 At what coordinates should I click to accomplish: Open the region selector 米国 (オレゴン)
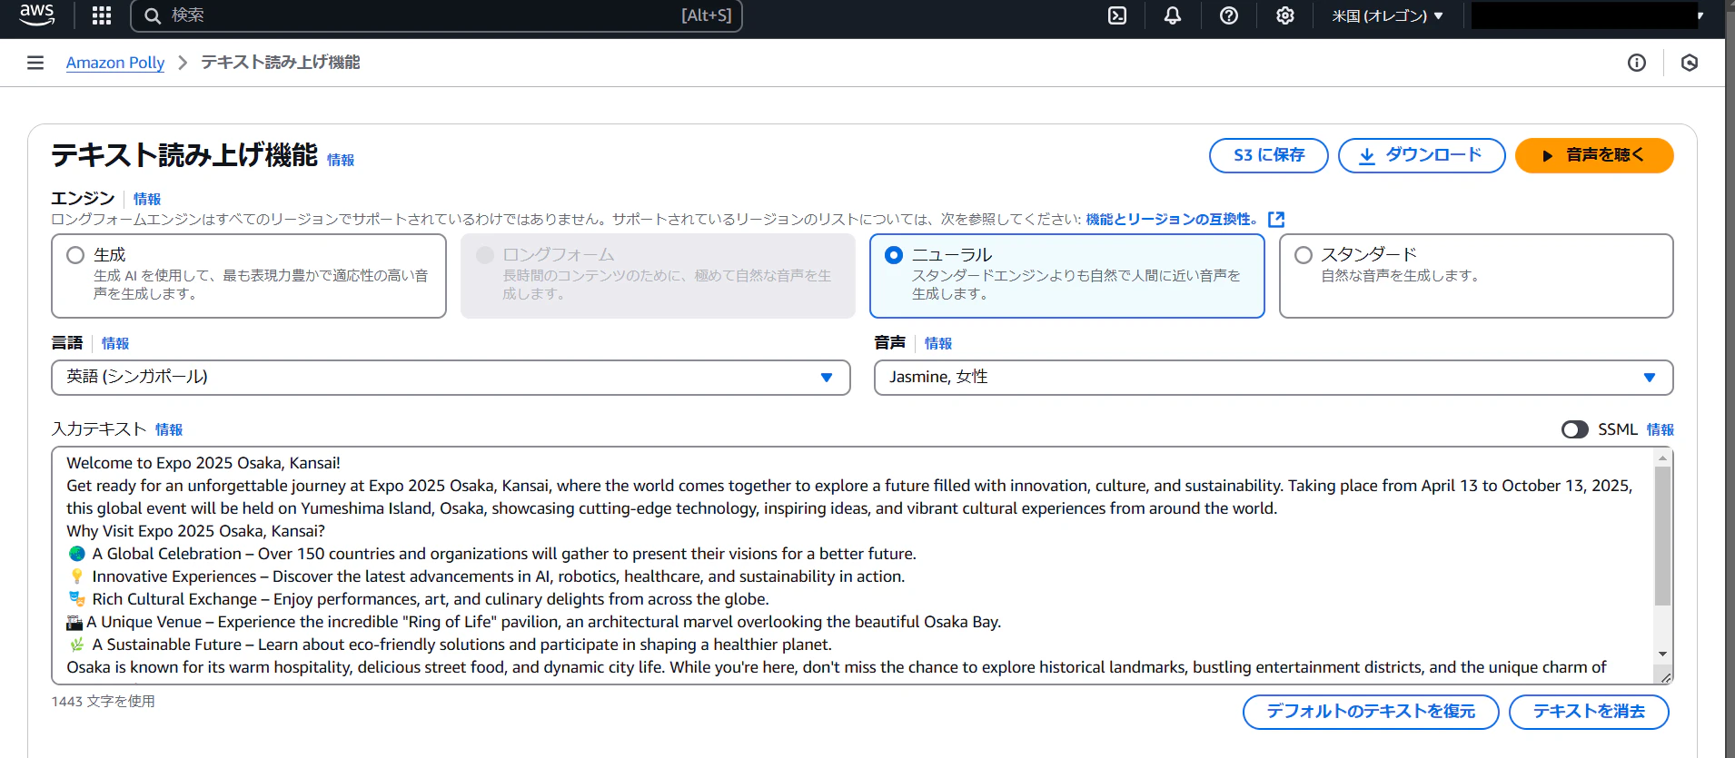pyautogui.click(x=1387, y=15)
